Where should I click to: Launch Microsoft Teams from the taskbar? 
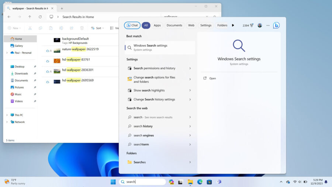tap(219, 182)
